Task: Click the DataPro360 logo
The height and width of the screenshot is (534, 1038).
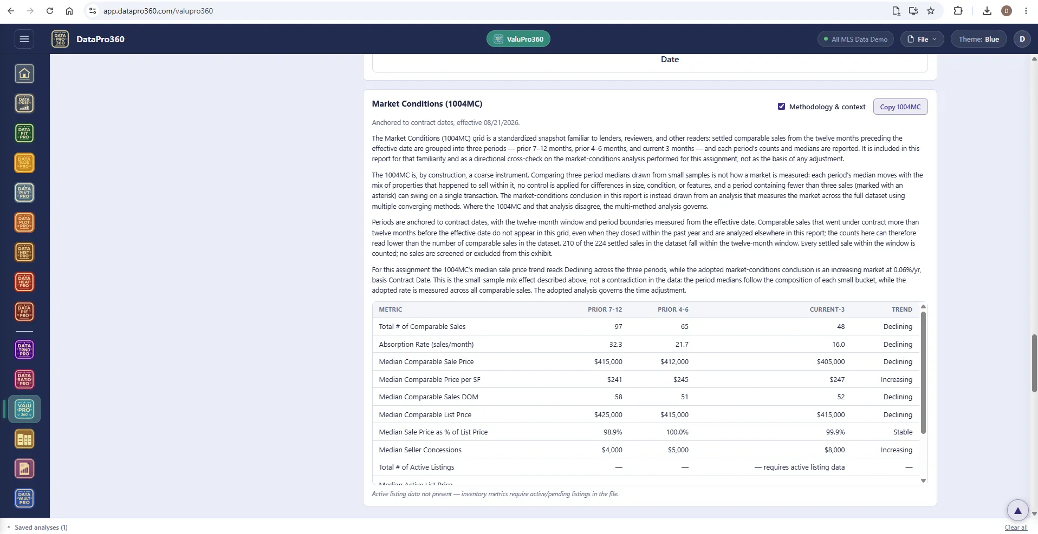Action: tap(60, 39)
